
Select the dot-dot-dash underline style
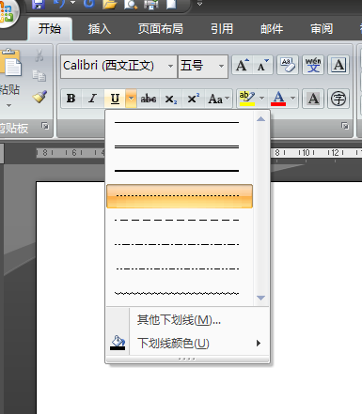[180, 268]
